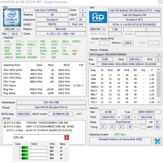
Task: Open the GPU #0 selector dropdown
Action: (x=98, y=29)
